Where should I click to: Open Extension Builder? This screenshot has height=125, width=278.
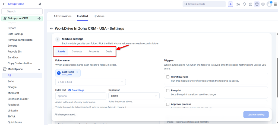[18, 99]
